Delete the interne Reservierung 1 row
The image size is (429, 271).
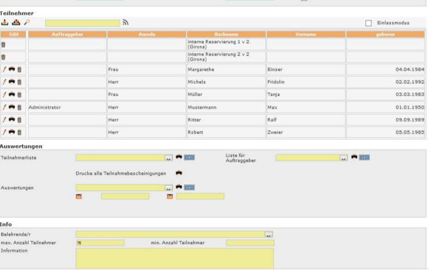3,45
